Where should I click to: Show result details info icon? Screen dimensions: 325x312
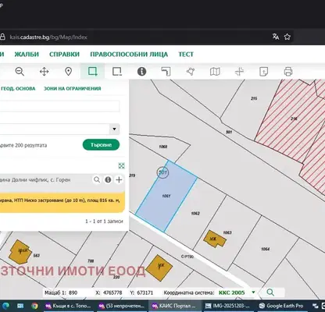(108, 179)
